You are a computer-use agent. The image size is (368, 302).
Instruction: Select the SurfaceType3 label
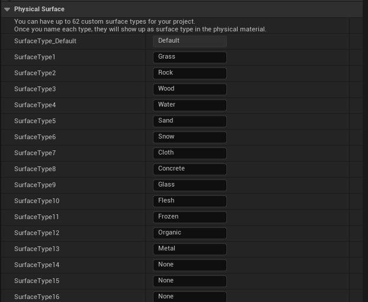[x=35, y=89]
